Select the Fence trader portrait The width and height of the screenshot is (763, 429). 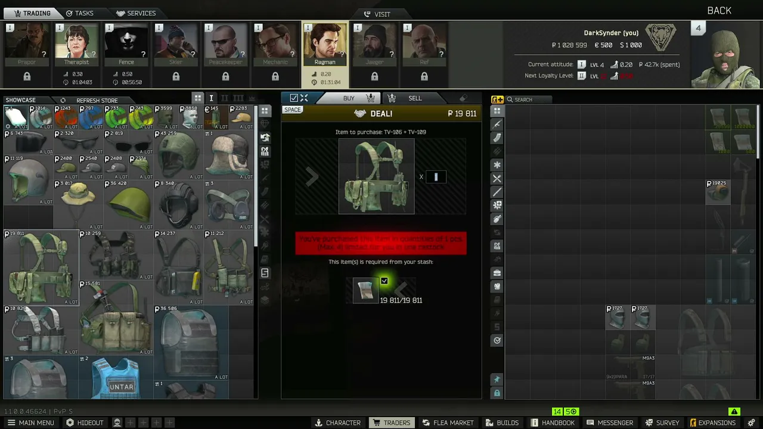(x=126, y=44)
